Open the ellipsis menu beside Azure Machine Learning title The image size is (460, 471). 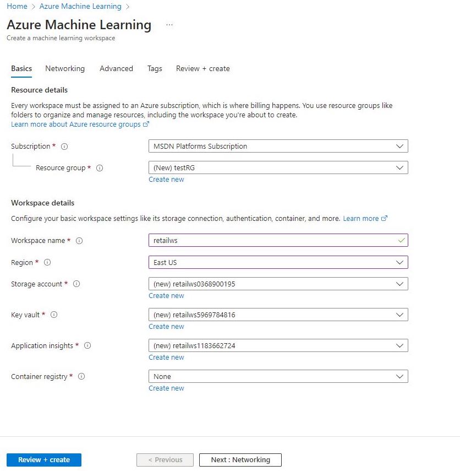tap(169, 25)
